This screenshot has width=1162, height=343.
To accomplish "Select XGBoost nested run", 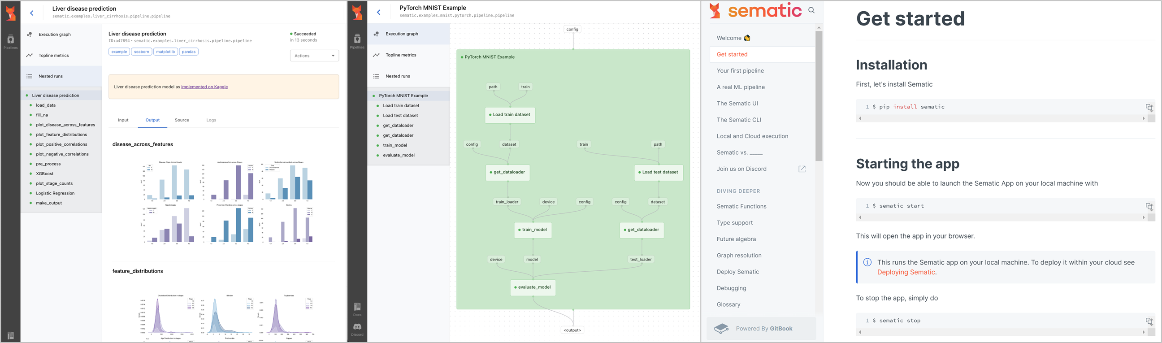I will click(61, 174).
